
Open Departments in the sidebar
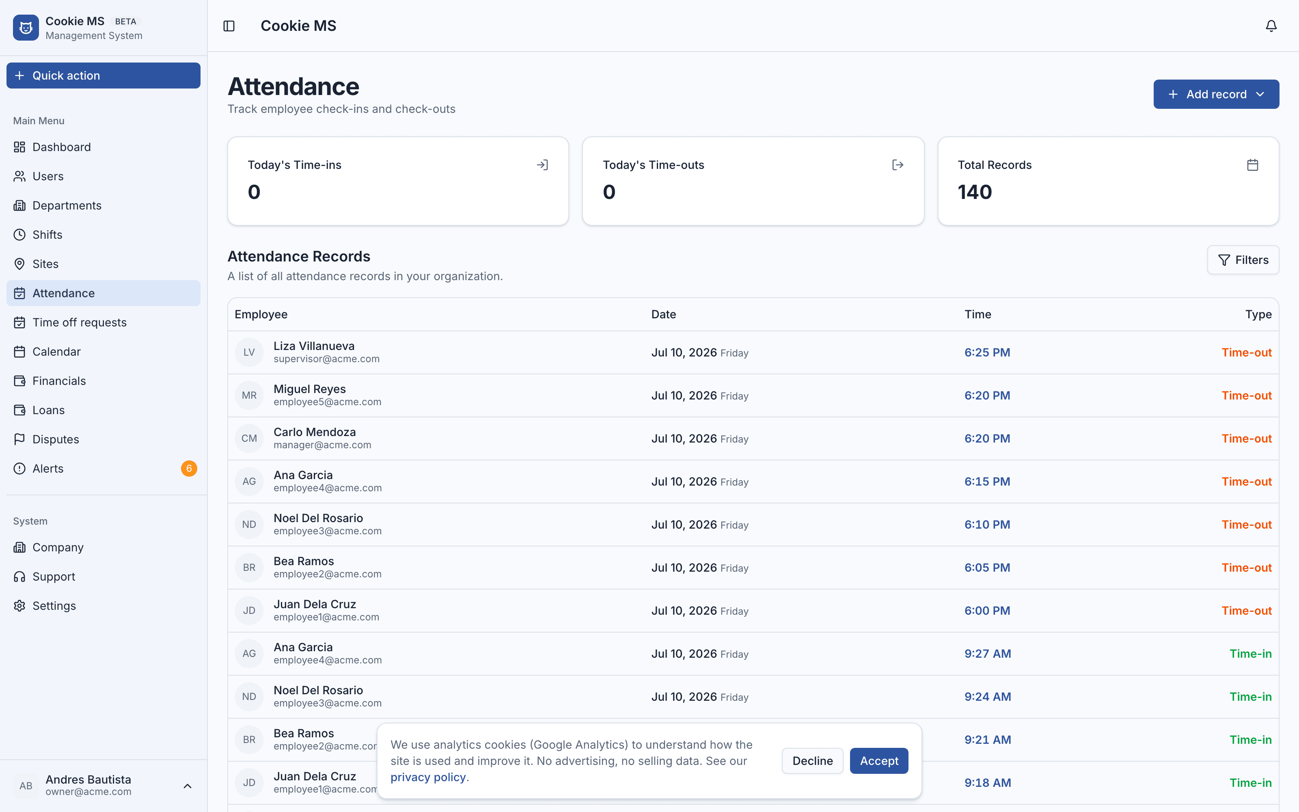click(x=103, y=206)
